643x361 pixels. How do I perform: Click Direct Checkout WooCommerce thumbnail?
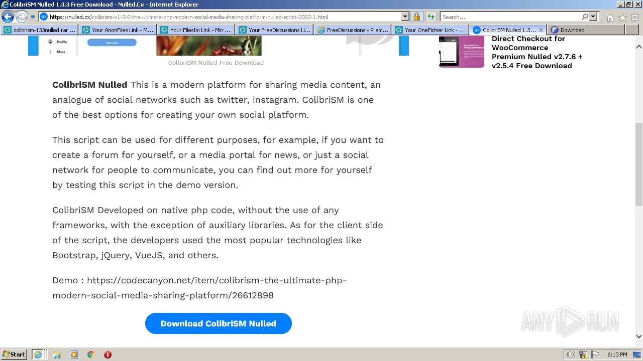(462, 51)
